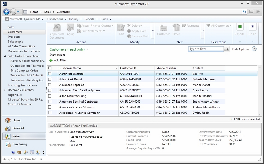This screenshot has height=164, width=264.
Task: Check the box for Aaron Fitz Electrical
Action: pyautogui.click(x=50, y=74)
